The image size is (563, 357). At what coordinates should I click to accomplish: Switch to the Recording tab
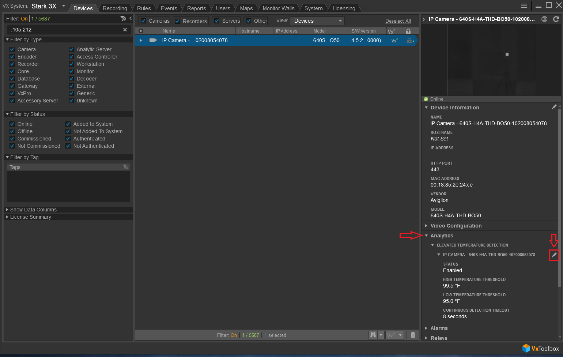pos(115,8)
